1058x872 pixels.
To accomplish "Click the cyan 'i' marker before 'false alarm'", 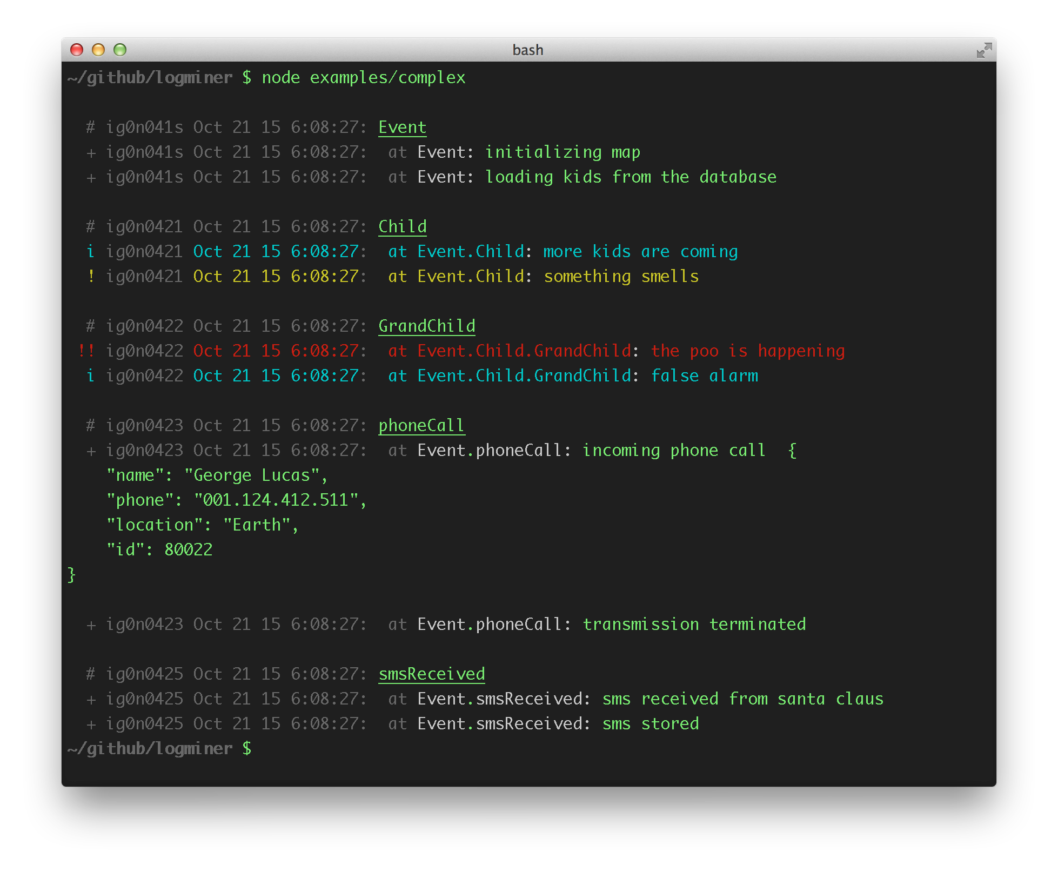I will click(90, 376).
